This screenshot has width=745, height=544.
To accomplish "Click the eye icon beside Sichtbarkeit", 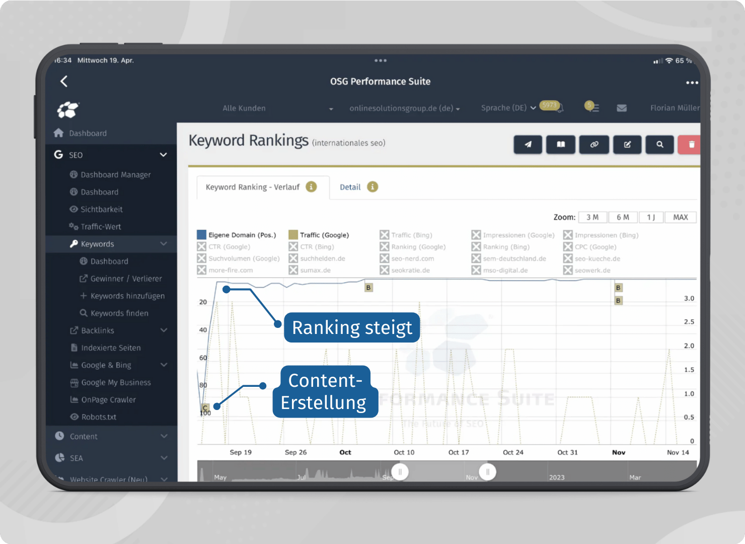I will coord(73,209).
